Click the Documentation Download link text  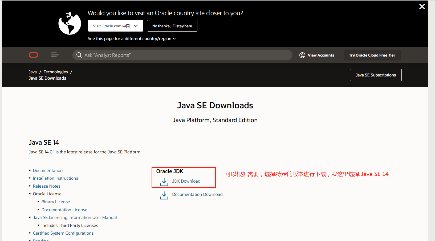197,194
